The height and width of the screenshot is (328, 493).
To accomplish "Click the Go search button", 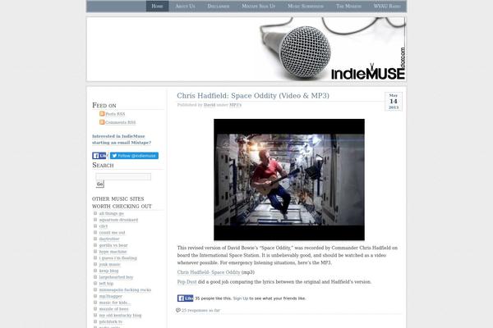I will [x=100, y=184].
